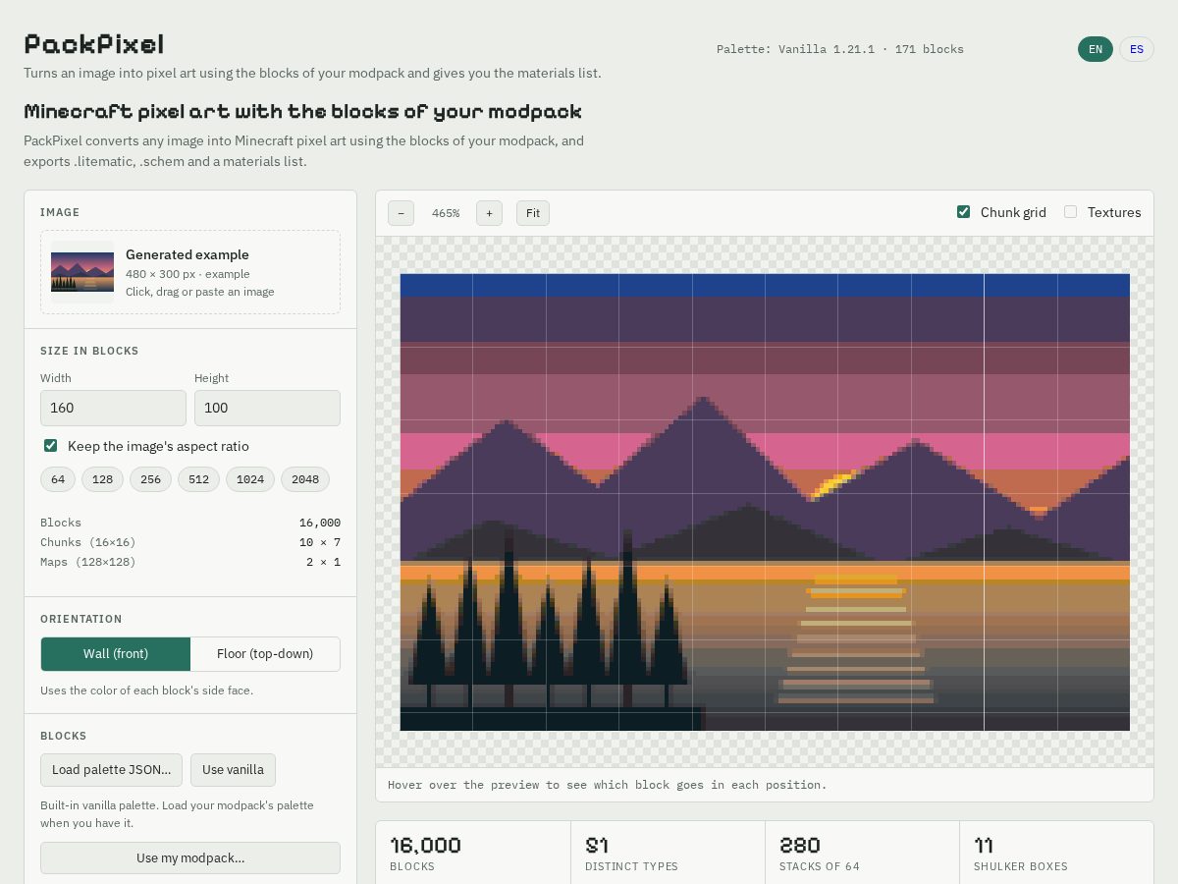Image resolution: width=1178 pixels, height=884 pixels.
Task: Click the generated example image thumbnail
Action: [x=82, y=272]
